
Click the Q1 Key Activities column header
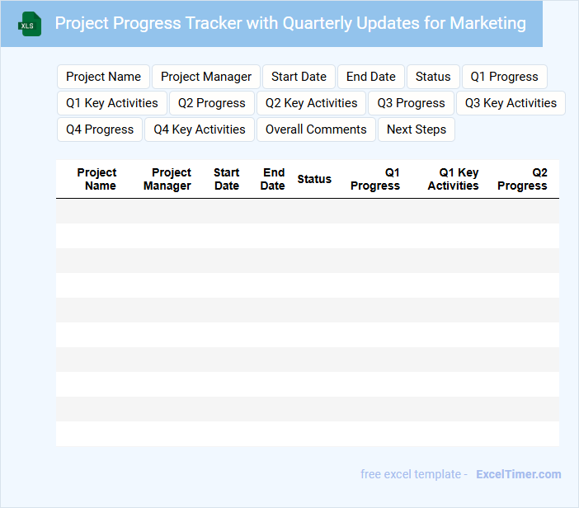pos(453,179)
